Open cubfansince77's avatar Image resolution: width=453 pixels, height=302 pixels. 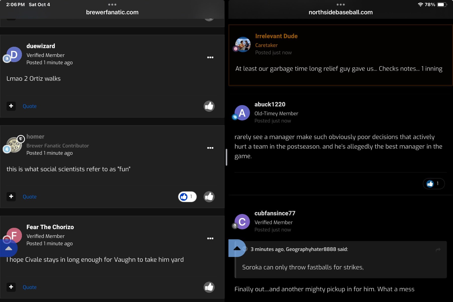[x=242, y=222]
